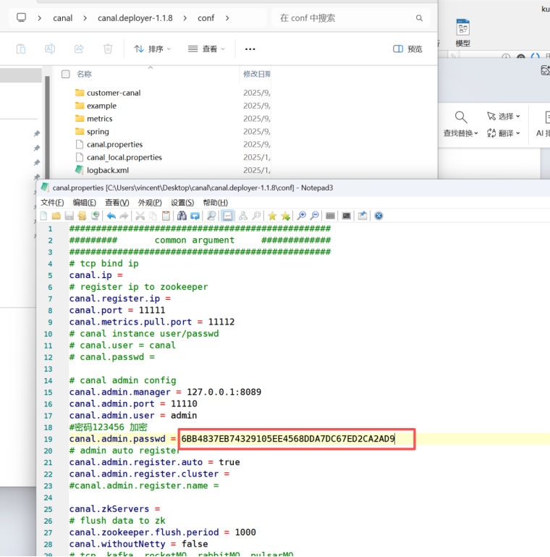Cut selection with the scissors icon
550x557 pixels.
pos(140,216)
